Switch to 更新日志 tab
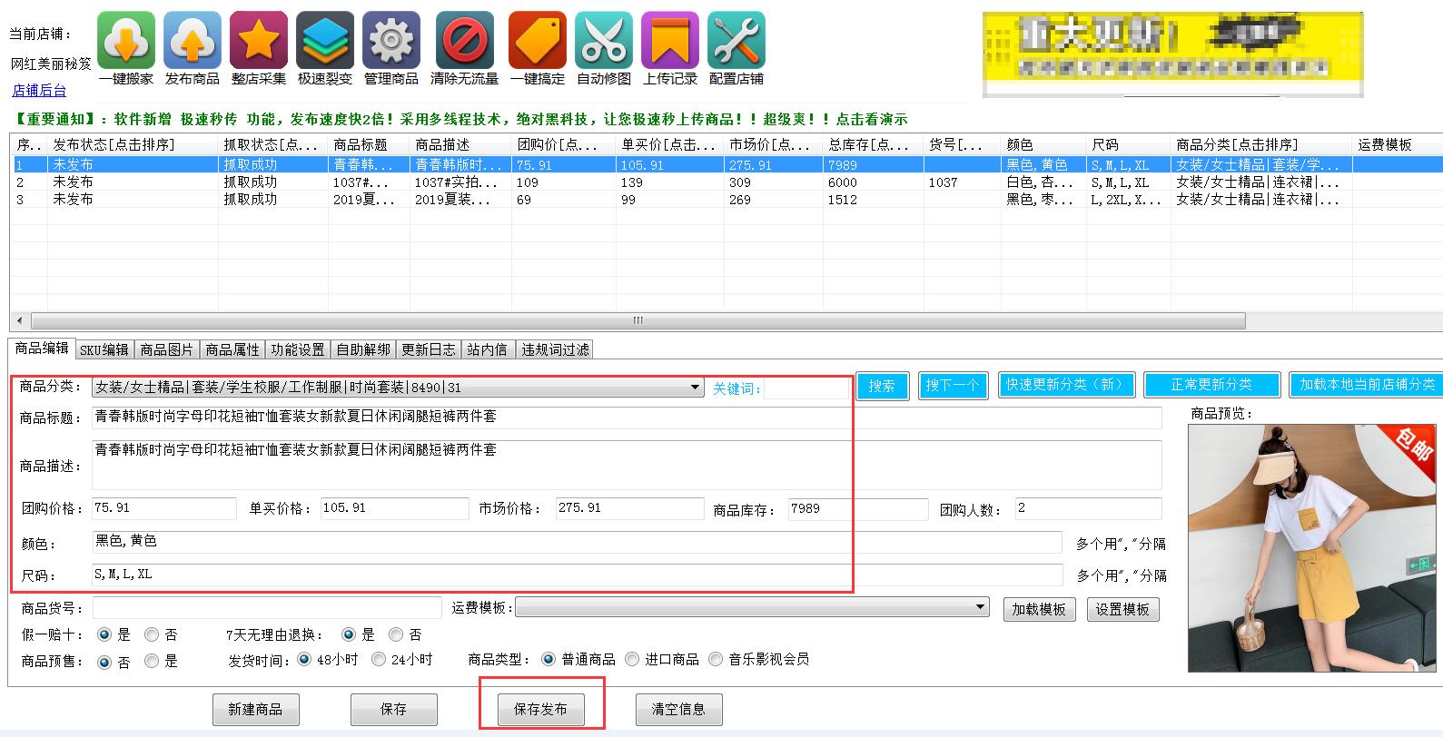The width and height of the screenshot is (1443, 737). [x=429, y=349]
